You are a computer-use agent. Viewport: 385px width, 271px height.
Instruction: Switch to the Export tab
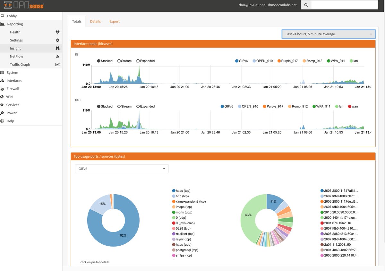click(115, 22)
